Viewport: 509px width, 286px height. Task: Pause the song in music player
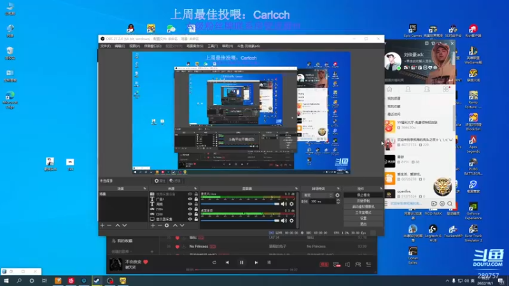(242, 262)
